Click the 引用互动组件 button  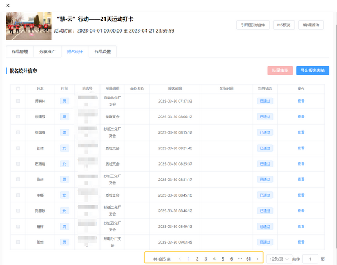[x=252, y=25]
